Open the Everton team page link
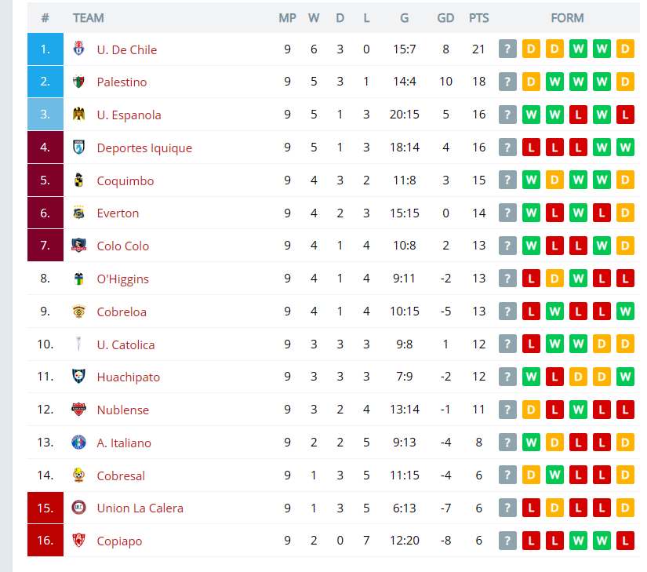This screenshot has width=647, height=572. click(x=118, y=213)
